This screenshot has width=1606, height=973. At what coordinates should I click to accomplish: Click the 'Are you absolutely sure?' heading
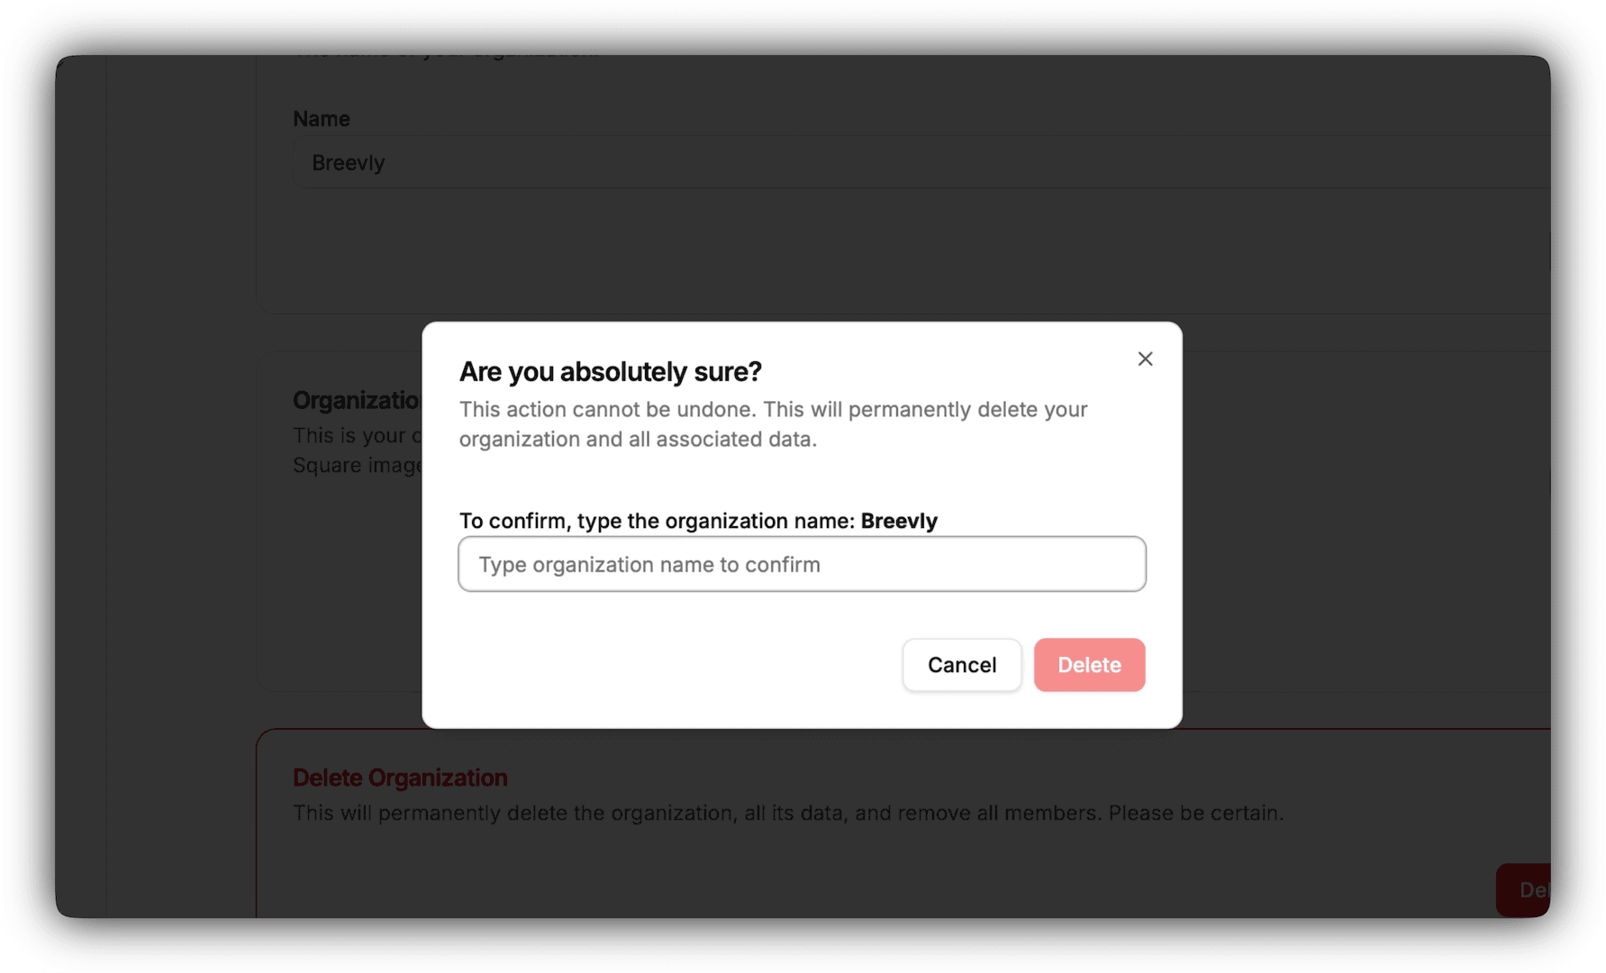click(610, 371)
